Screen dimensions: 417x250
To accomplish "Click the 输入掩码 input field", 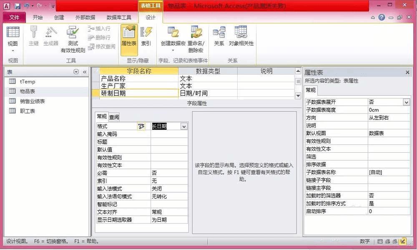I will (169, 134).
